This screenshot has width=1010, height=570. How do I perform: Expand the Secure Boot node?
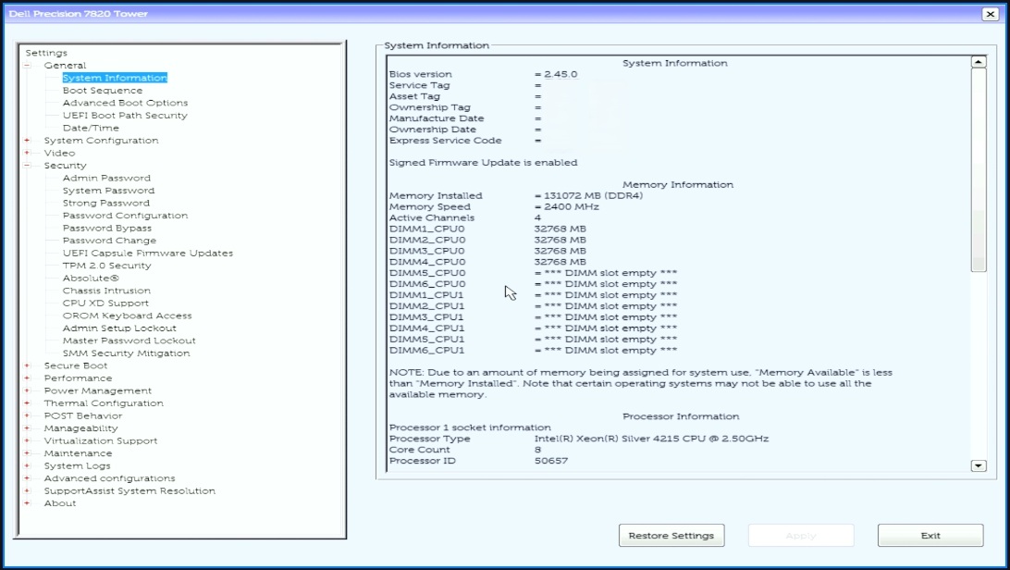tap(27, 366)
